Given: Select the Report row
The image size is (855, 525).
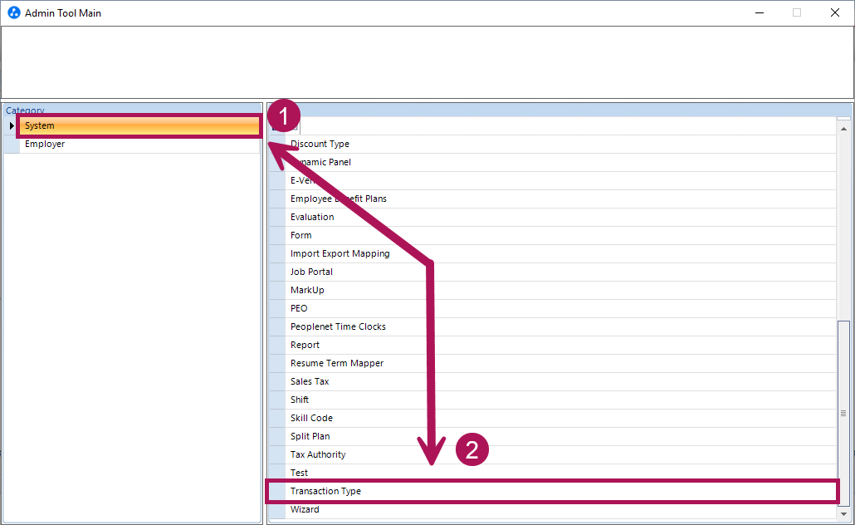Looking at the screenshot, I should [560, 345].
